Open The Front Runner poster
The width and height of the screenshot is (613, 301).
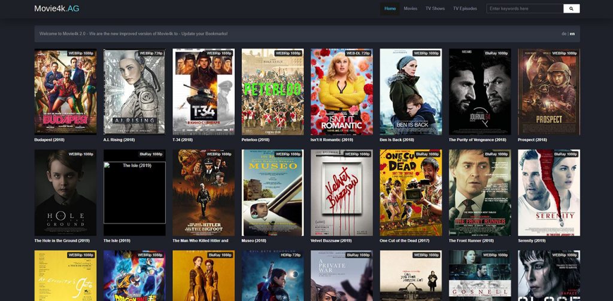pos(480,193)
